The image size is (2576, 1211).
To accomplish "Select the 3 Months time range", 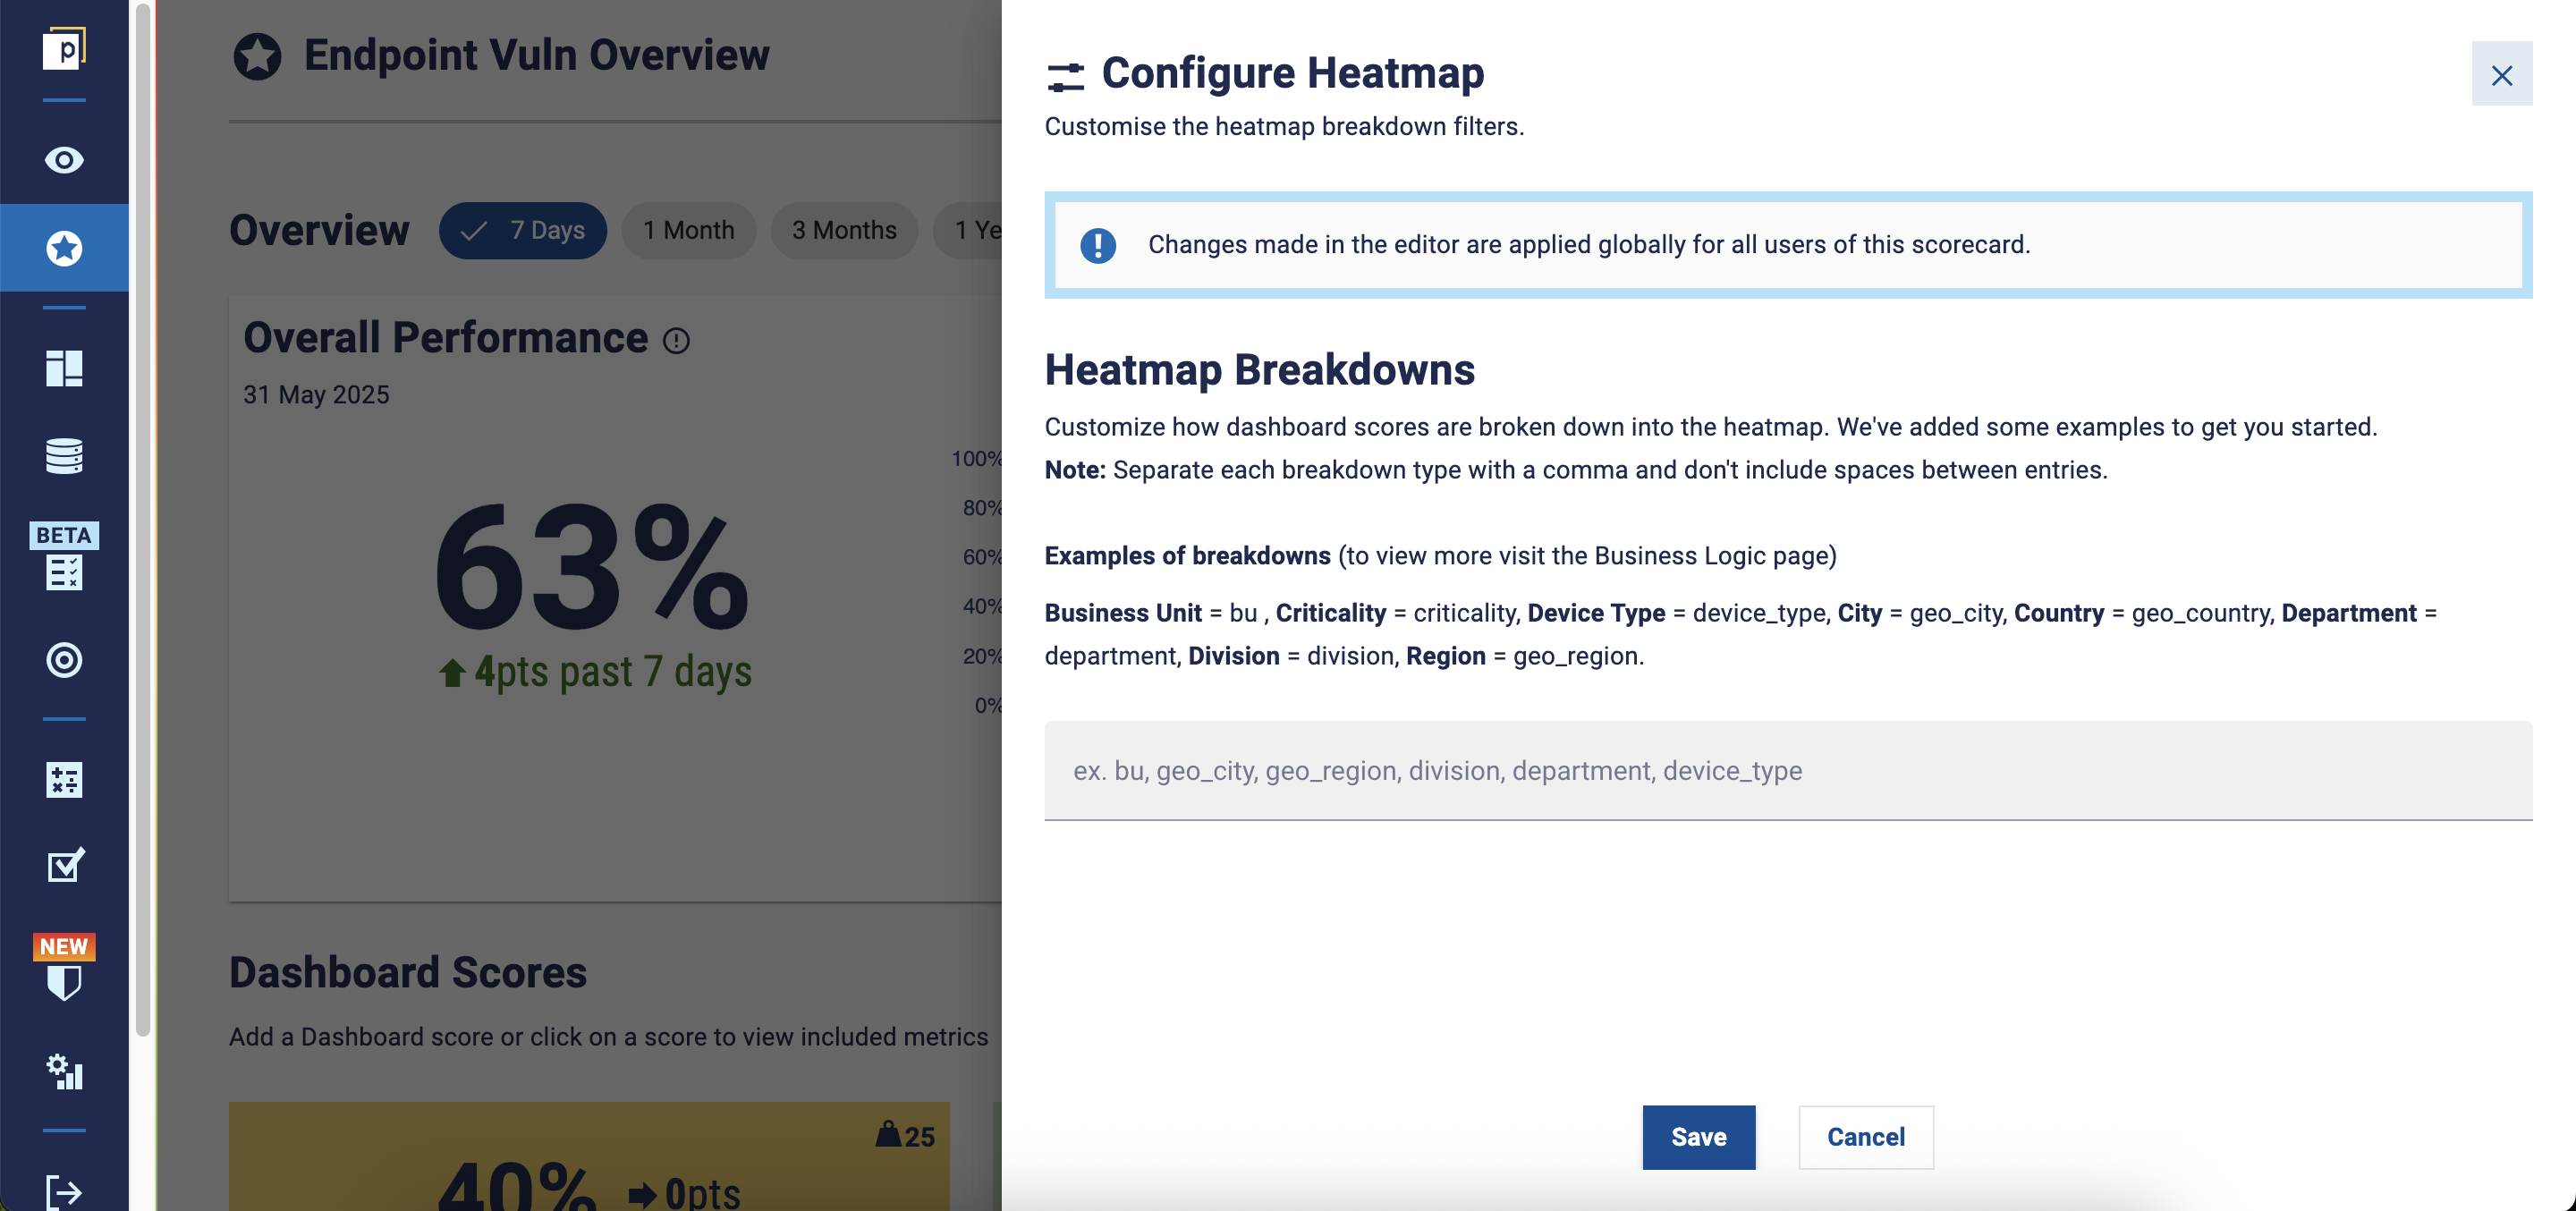I will coord(844,230).
